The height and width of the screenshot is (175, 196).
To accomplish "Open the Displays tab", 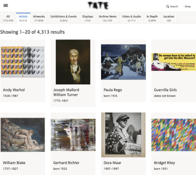I will pos(88,18).
